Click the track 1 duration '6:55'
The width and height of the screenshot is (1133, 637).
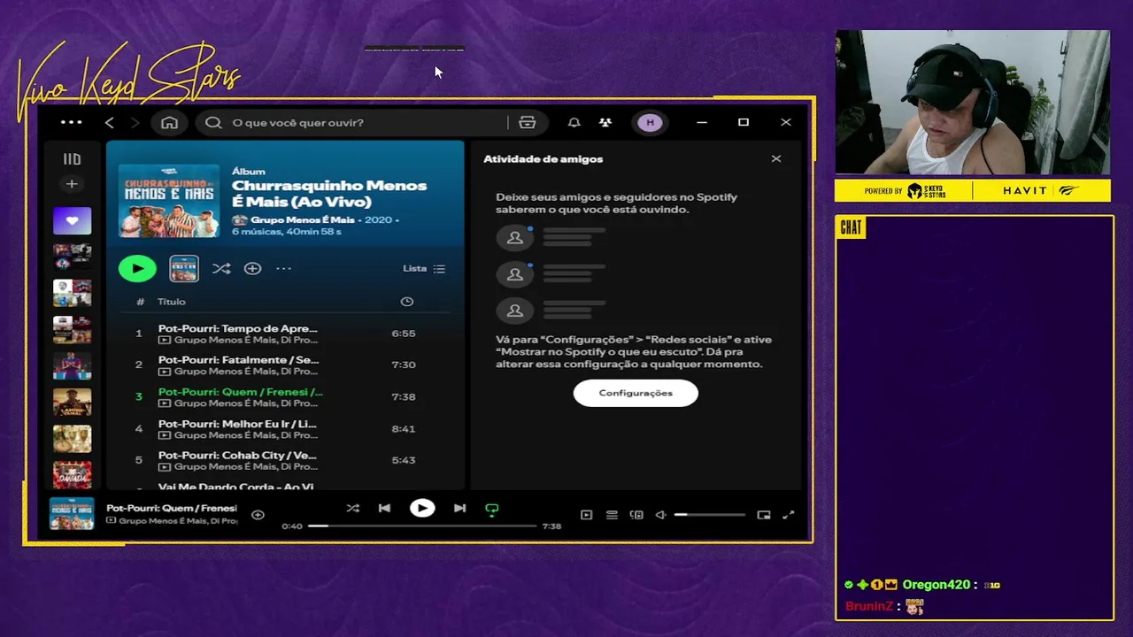coord(404,334)
